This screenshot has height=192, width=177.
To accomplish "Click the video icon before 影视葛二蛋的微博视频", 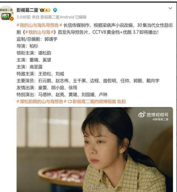I will [x=70, y=102].
